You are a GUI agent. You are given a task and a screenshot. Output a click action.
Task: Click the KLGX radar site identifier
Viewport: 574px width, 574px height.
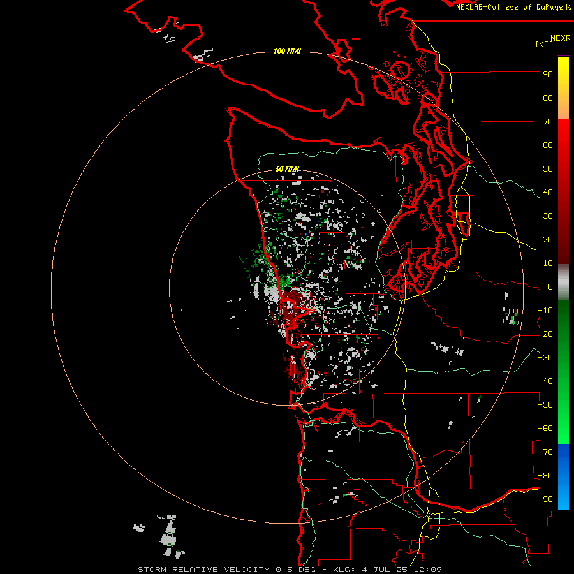[345, 570]
